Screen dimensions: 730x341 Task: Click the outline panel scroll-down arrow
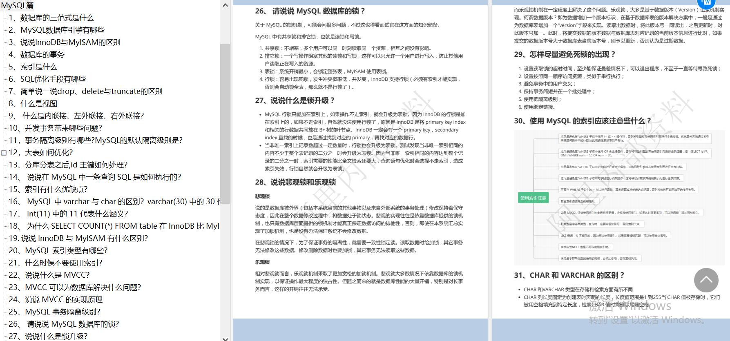(225, 337)
